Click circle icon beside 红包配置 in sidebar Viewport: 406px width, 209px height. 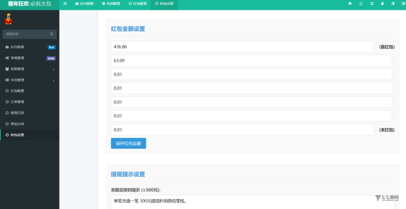[x=7, y=91]
